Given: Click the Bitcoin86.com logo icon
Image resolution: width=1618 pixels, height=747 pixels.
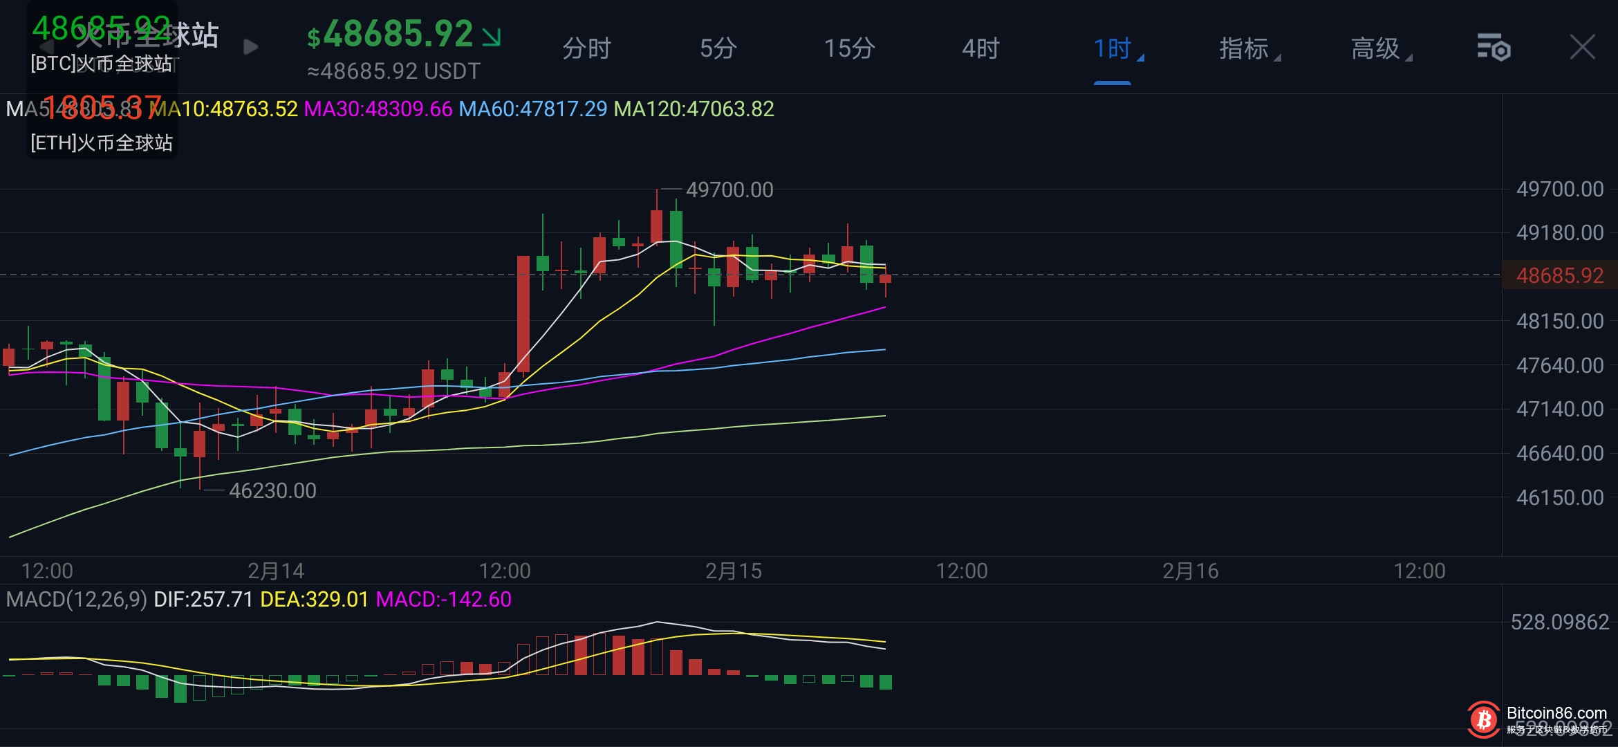Looking at the screenshot, I should pyautogui.click(x=1484, y=720).
